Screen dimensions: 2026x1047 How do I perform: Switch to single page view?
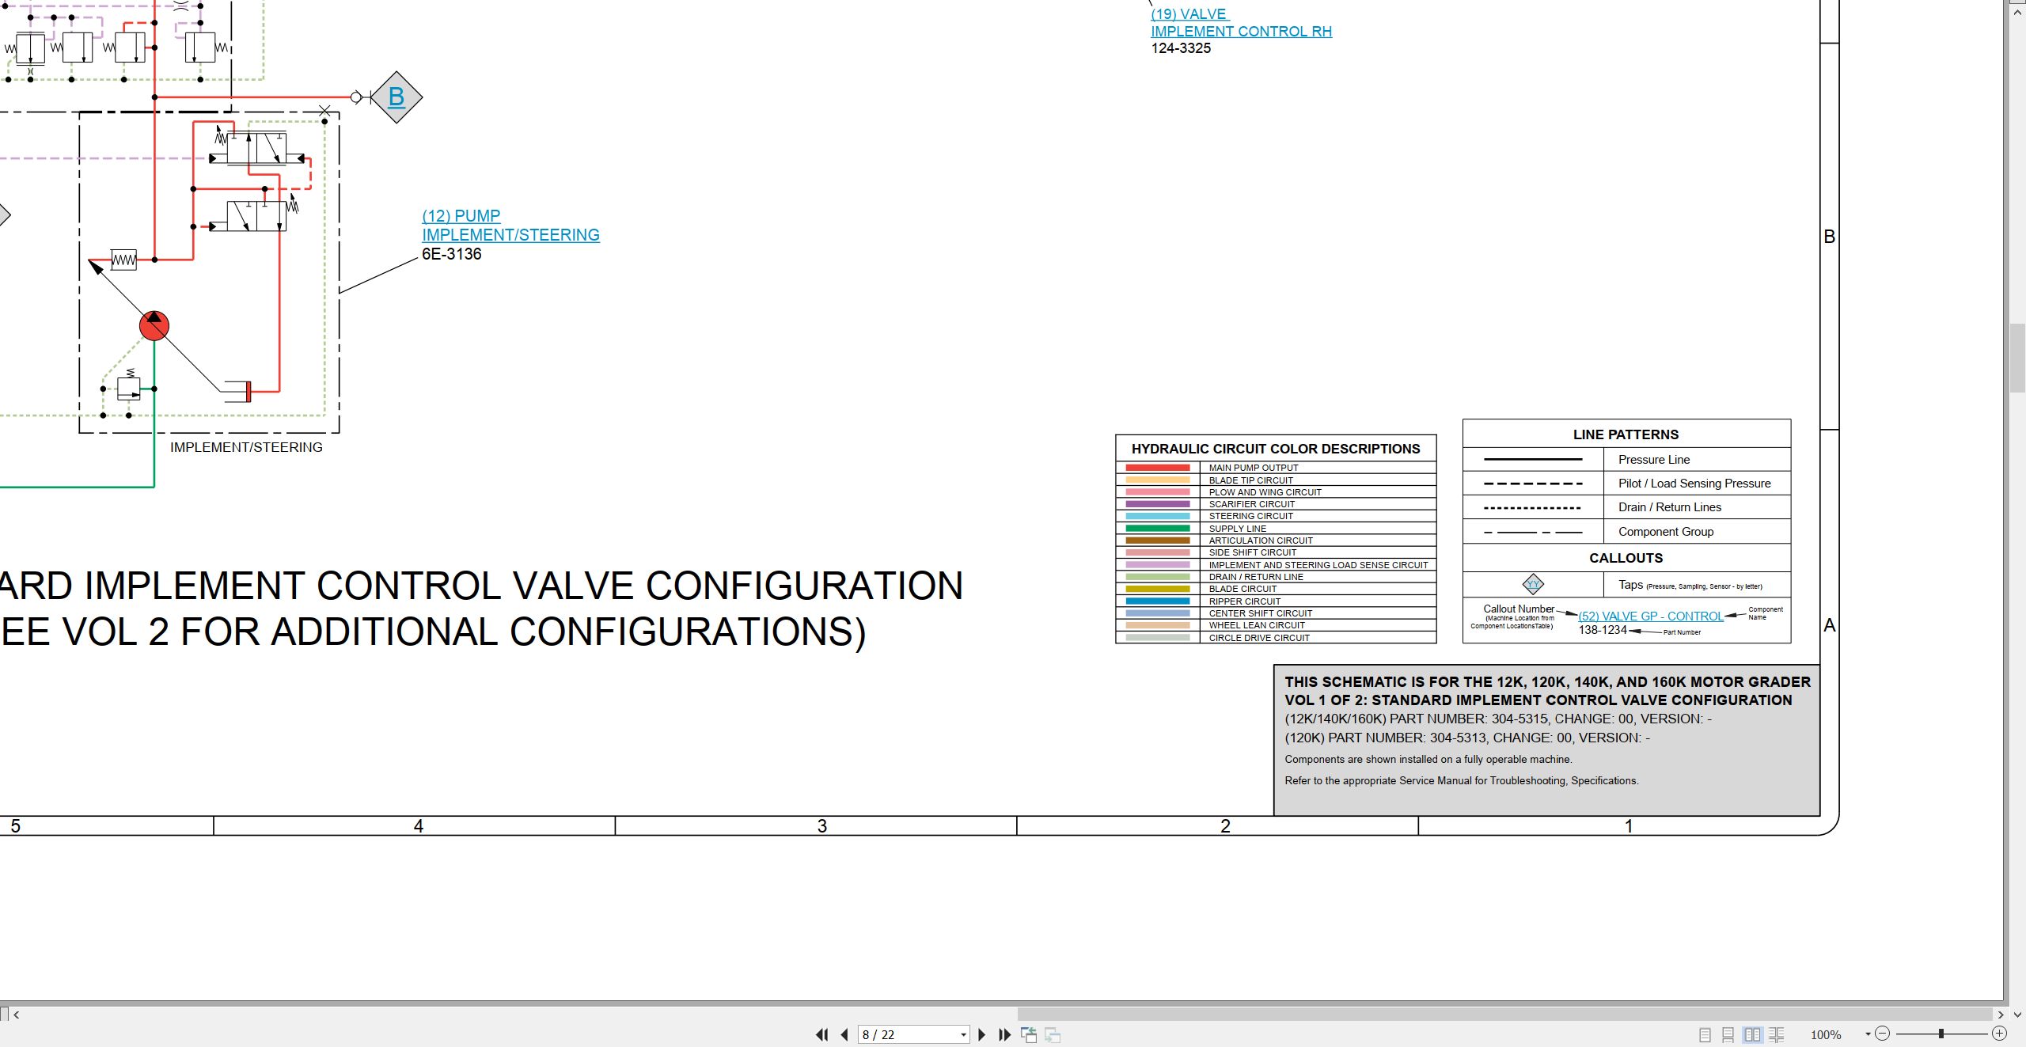(1705, 1034)
